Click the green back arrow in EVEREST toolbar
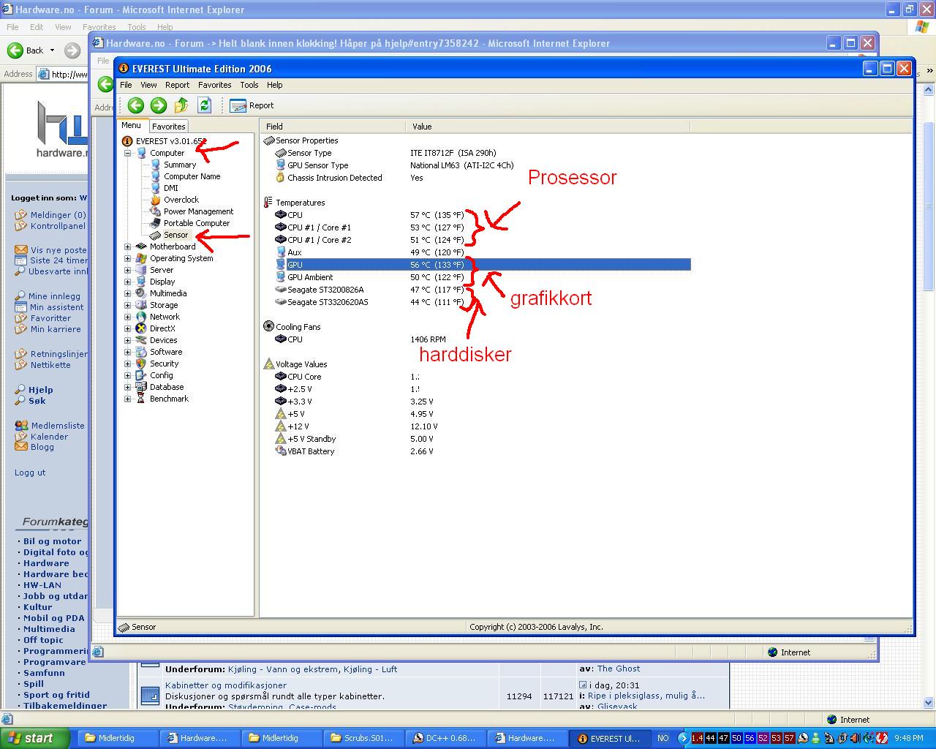This screenshot has width=936, height=749. (x=135, y=105)
